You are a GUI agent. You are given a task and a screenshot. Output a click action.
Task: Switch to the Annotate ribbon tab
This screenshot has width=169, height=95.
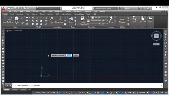[x=20, y=14]
